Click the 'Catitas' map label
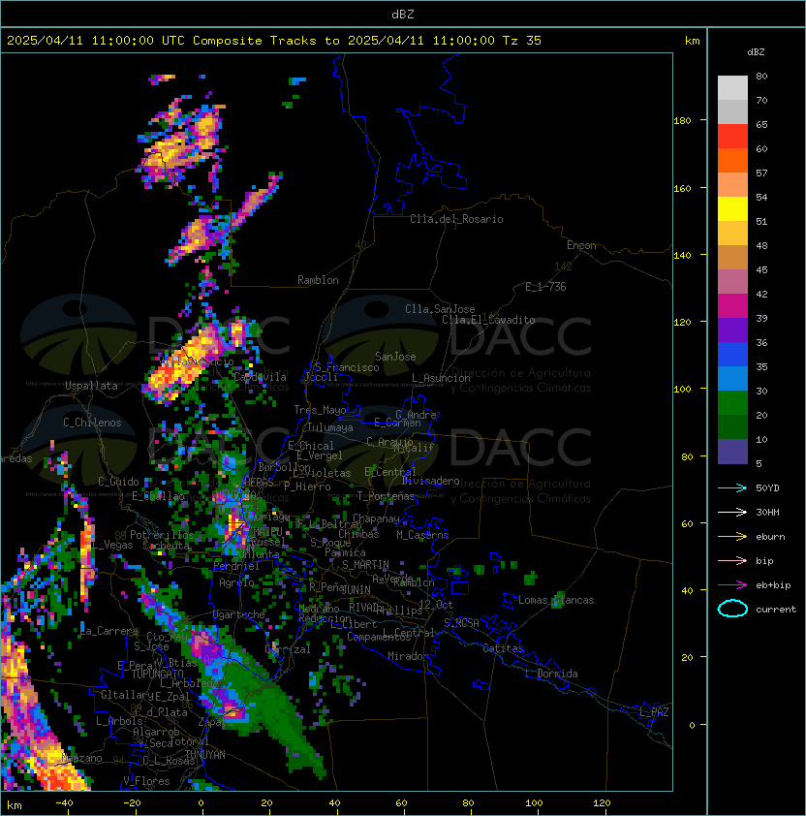Image resolution: width=806 pixels, height=816 pixels. [503, 648]
